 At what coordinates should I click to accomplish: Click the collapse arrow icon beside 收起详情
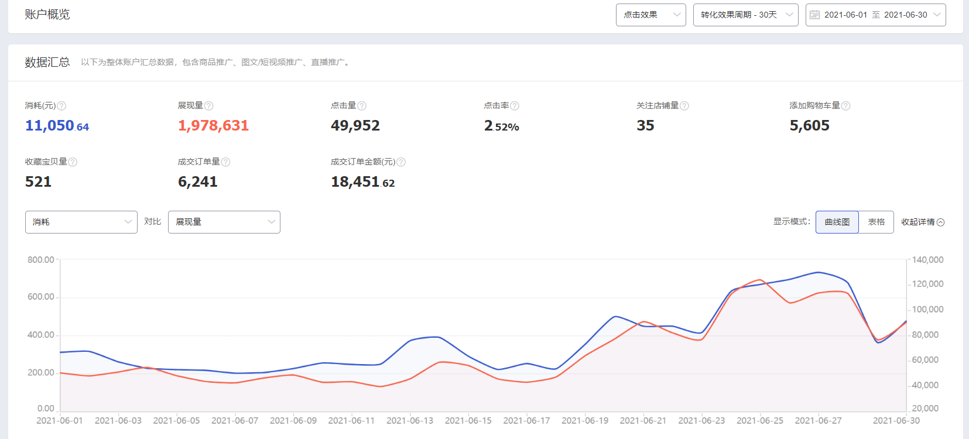click(941, 222)
